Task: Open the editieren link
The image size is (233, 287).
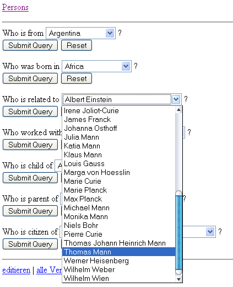Action: coord(16,270)
